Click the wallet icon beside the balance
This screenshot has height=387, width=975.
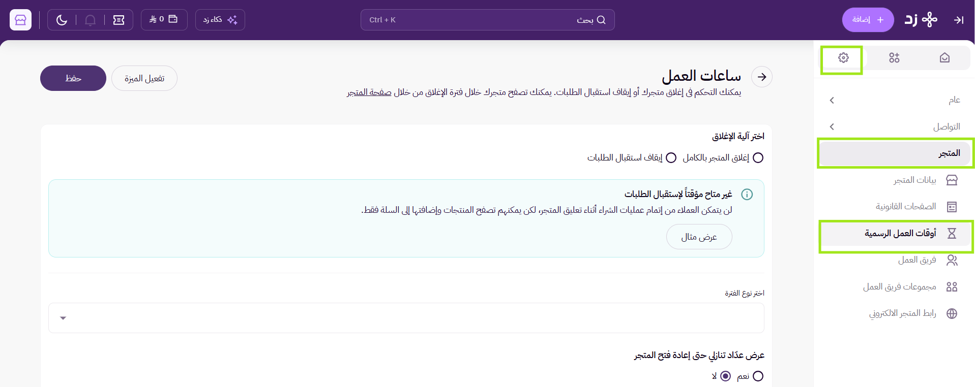point(173,19)
